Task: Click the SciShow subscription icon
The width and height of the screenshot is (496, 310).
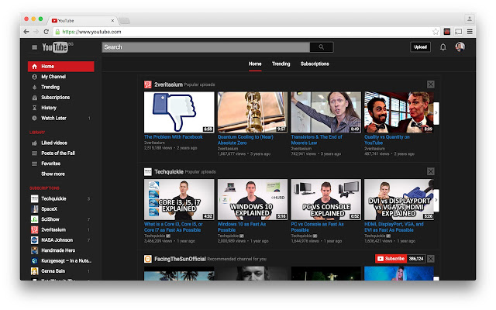Action: (34, 219)
